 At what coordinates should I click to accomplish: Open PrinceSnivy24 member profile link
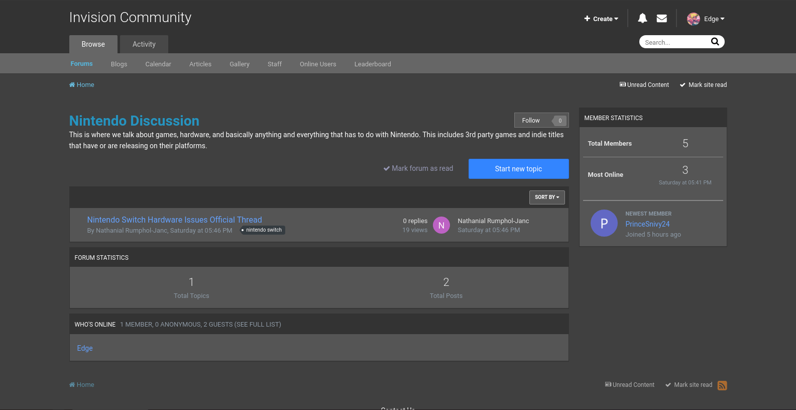pyautogui.click(x=647, y=224)
